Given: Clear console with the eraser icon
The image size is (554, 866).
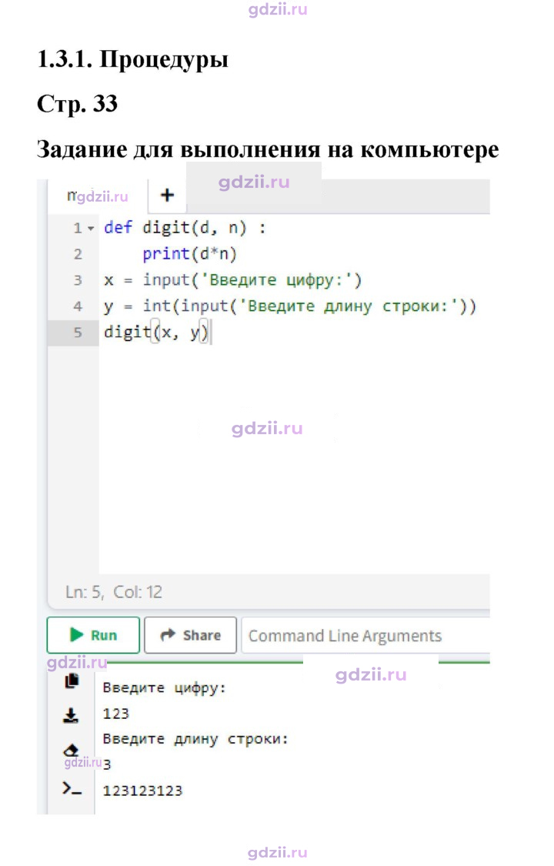Looking at the screenshot, I should click(72, 750).
